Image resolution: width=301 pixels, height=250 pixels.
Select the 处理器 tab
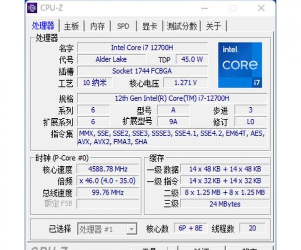(x=43, y=26)
